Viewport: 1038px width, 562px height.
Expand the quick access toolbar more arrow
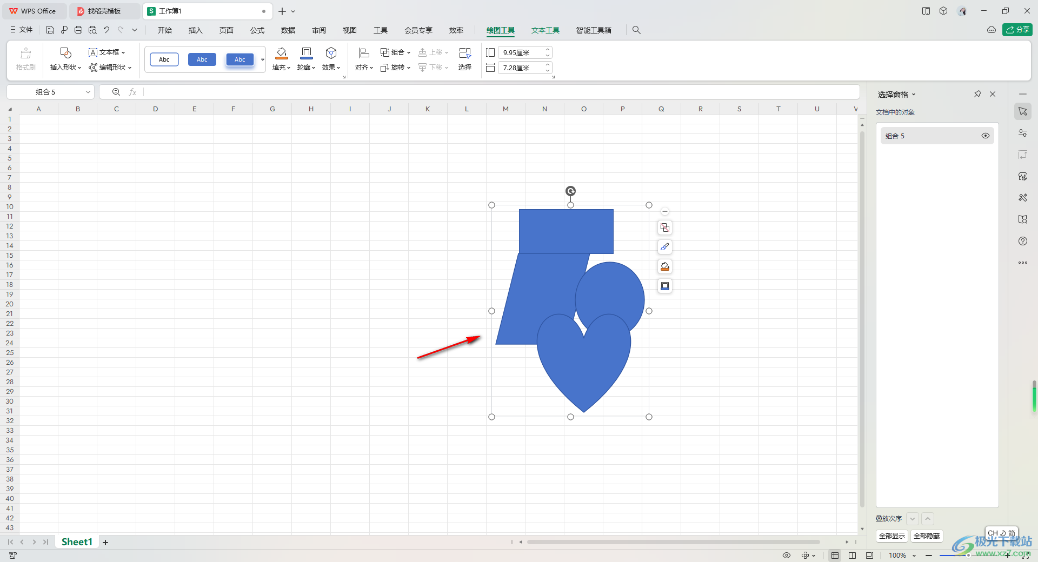point(135,30)
